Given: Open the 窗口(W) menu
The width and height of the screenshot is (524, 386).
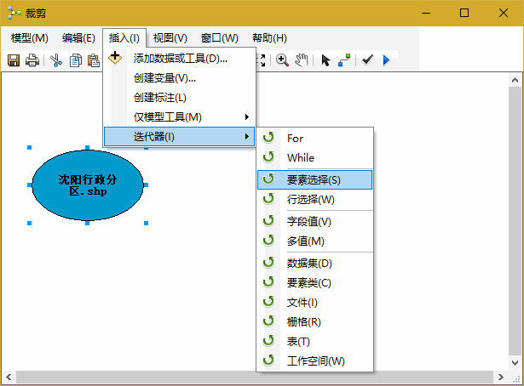Looking at the screenshot, I should [x=219, y=38].
